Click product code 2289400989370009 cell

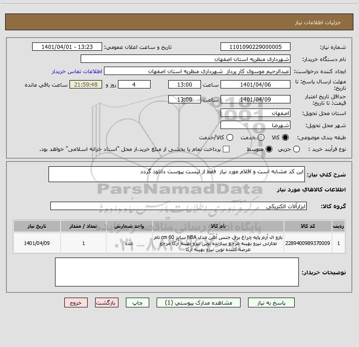308,243
